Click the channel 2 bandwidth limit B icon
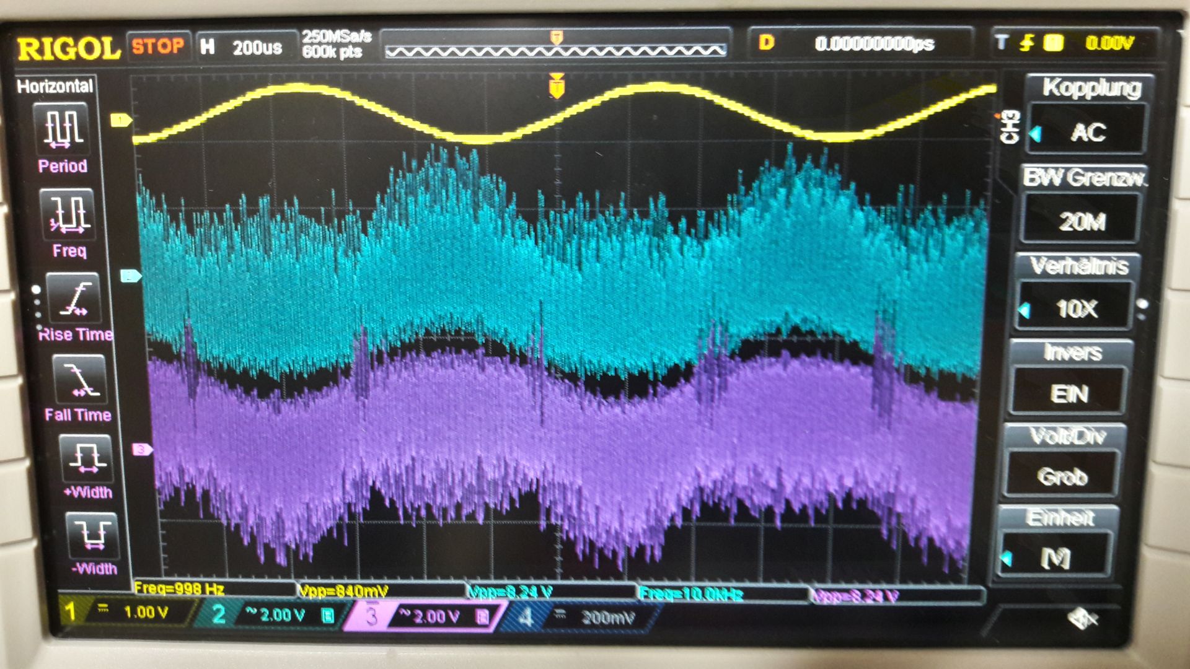Viewport: 1190px width, 669px height. click(x=328, y=615)
